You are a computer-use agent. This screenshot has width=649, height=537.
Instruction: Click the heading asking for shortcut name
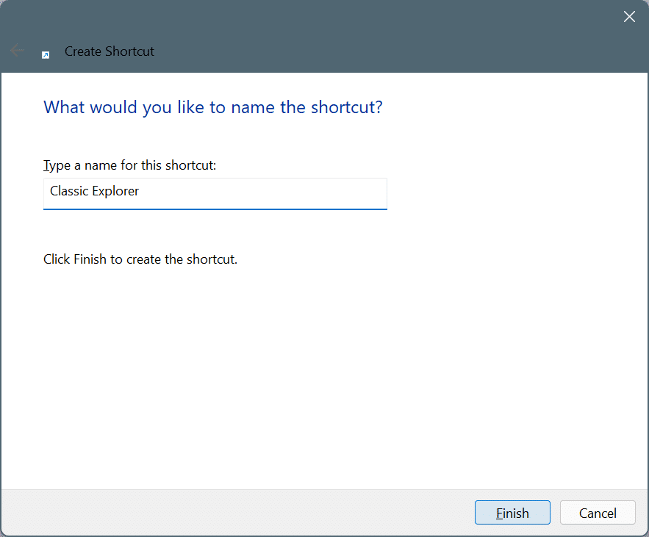click(x=212, y=107)
